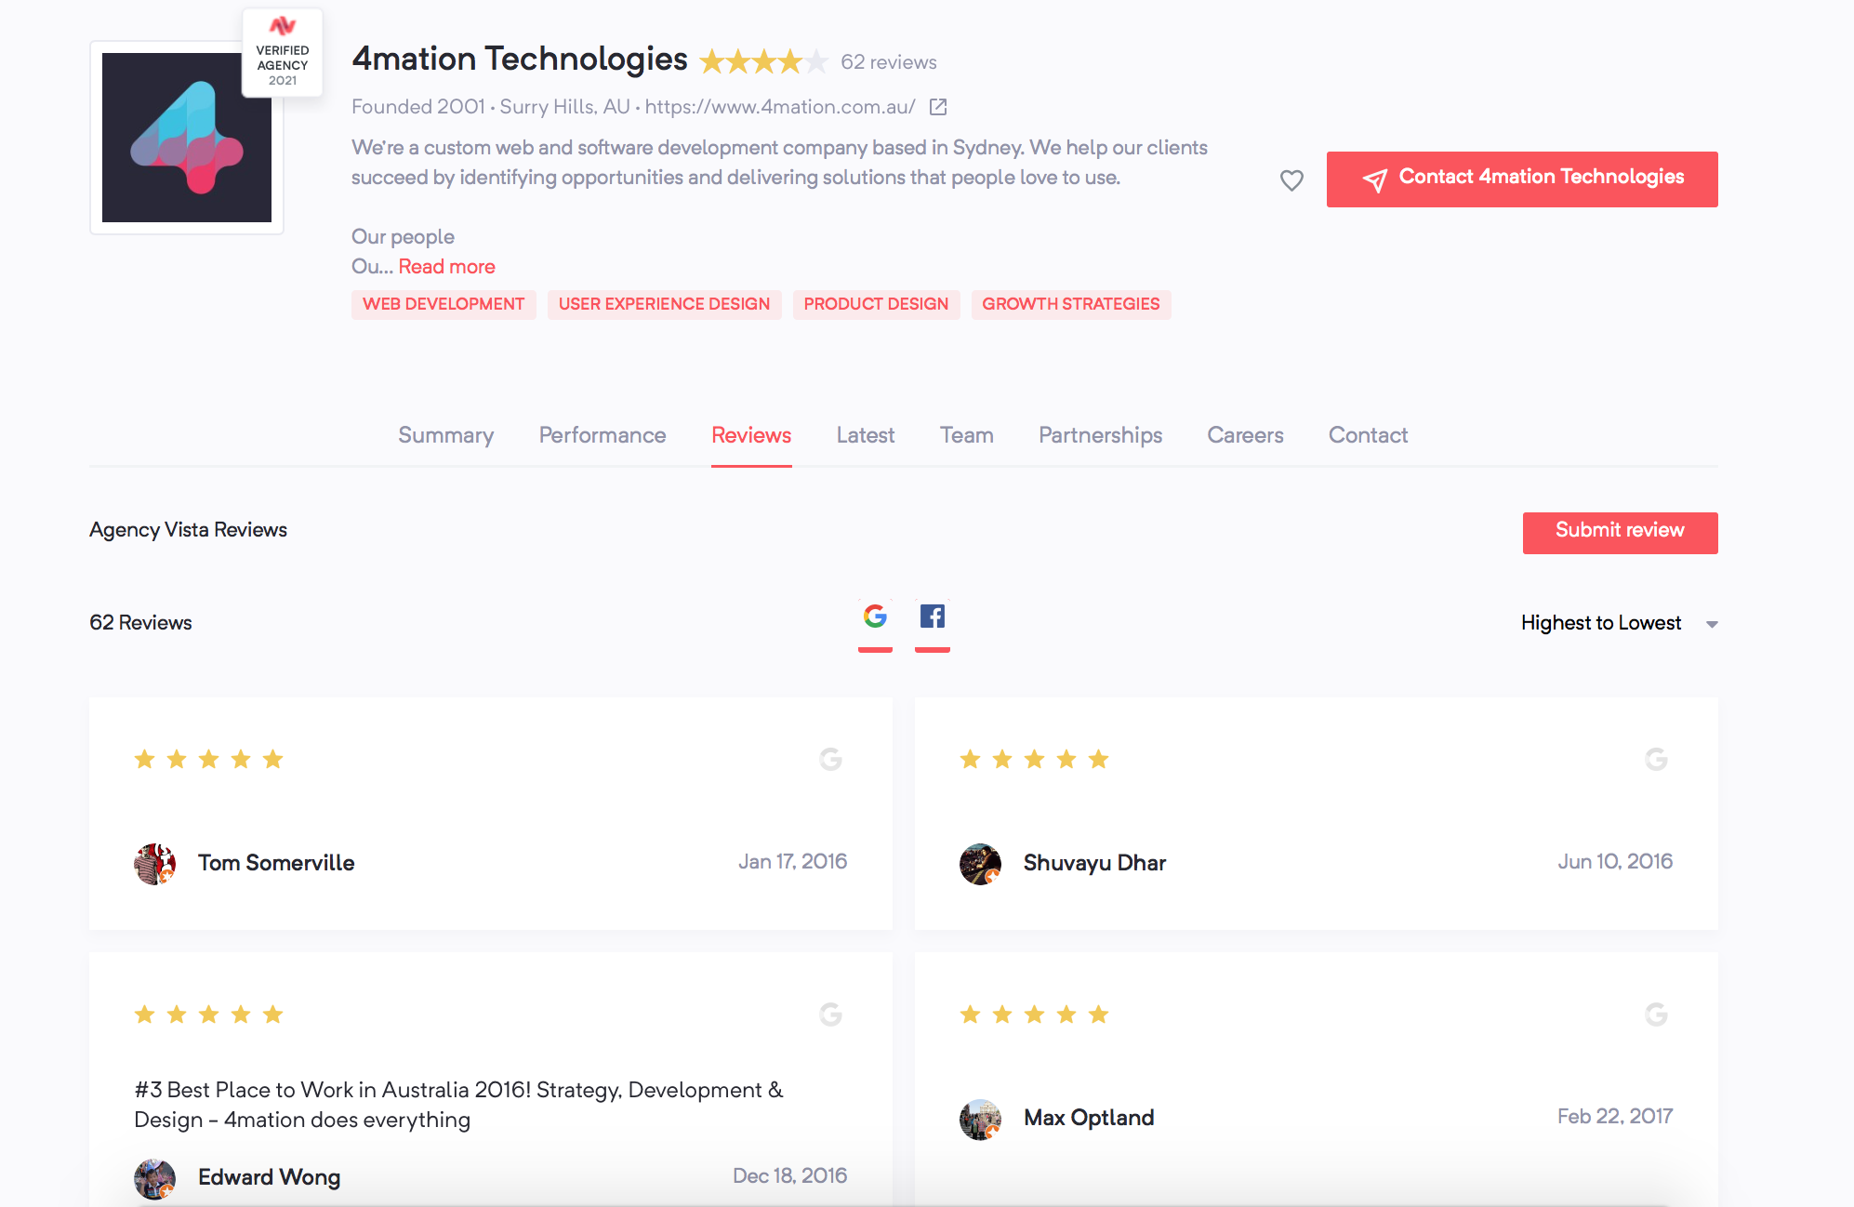The width and height of the screenshot is (1854, 1207).
Task: Enable the Google review source filter
Action: [875, 617]
